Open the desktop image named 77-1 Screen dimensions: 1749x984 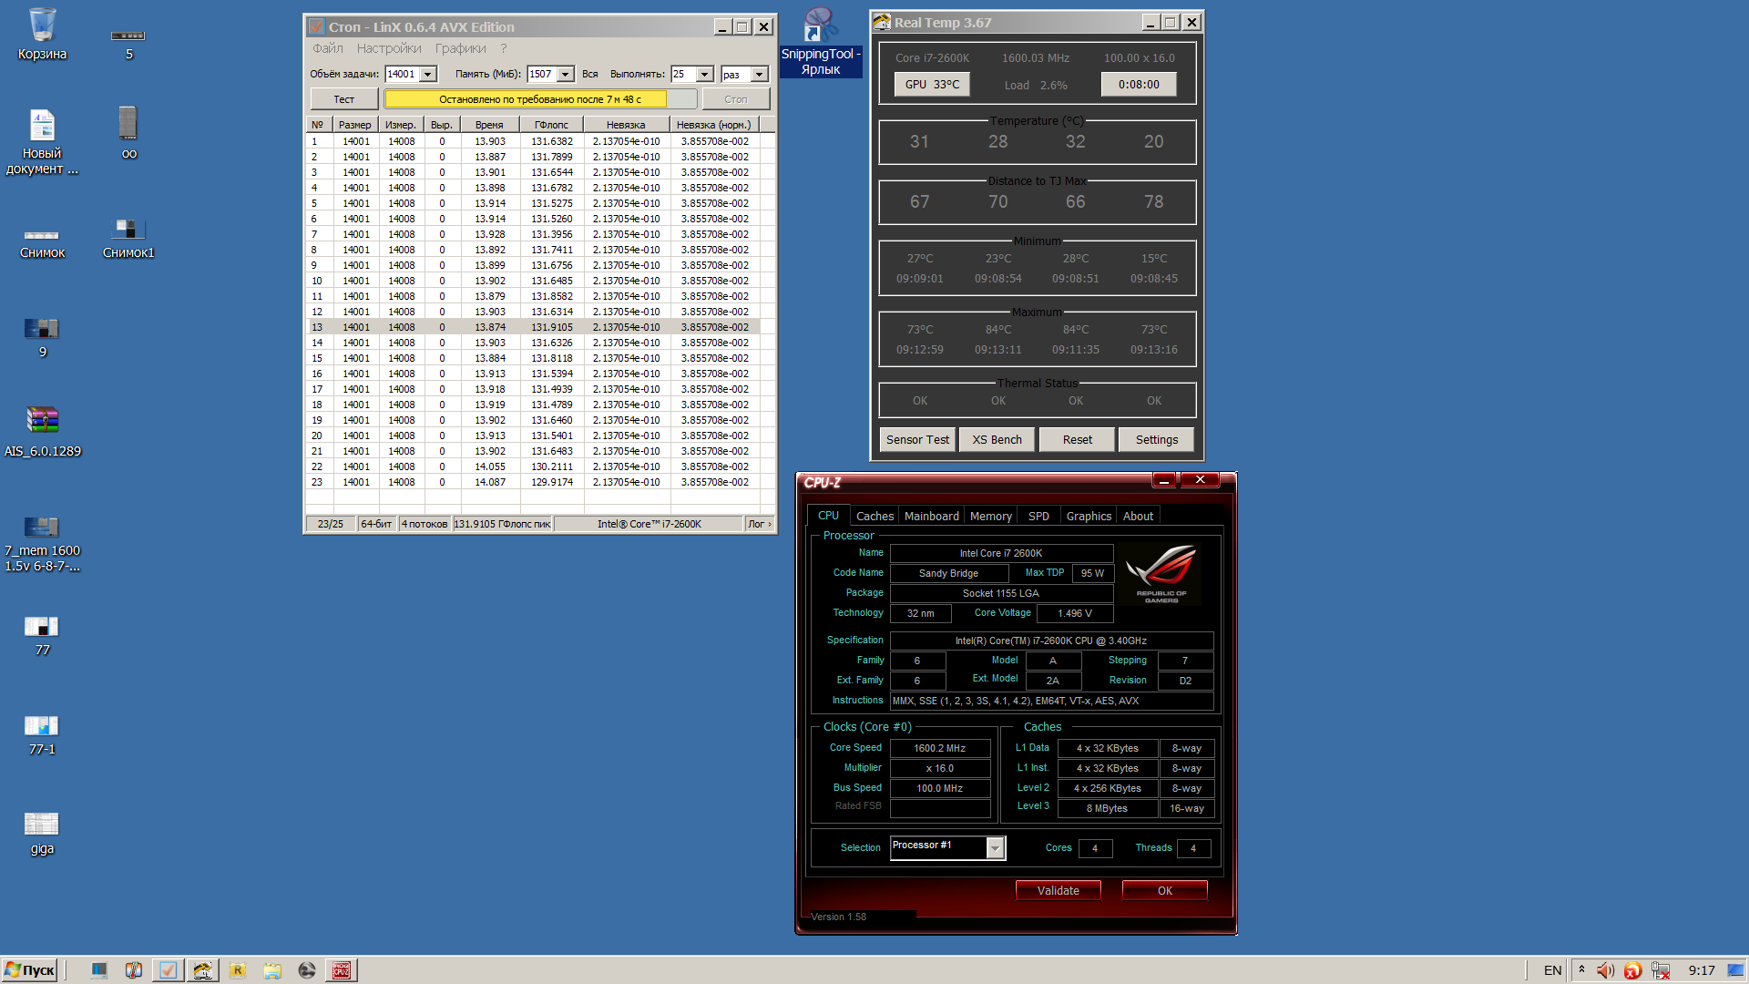[42, 734]
